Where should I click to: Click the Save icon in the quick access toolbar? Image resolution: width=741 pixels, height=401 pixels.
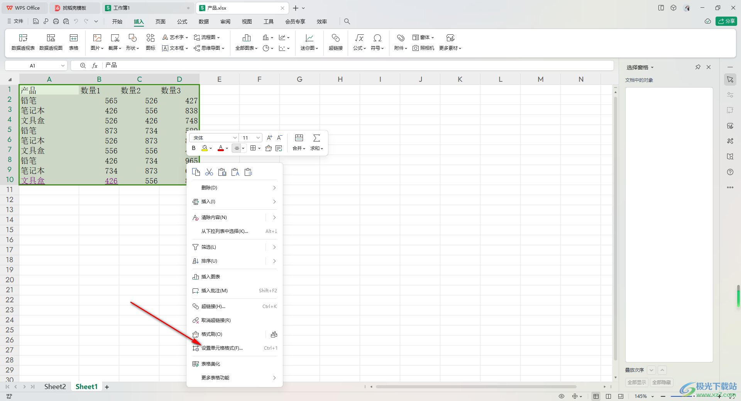point(36,22)
